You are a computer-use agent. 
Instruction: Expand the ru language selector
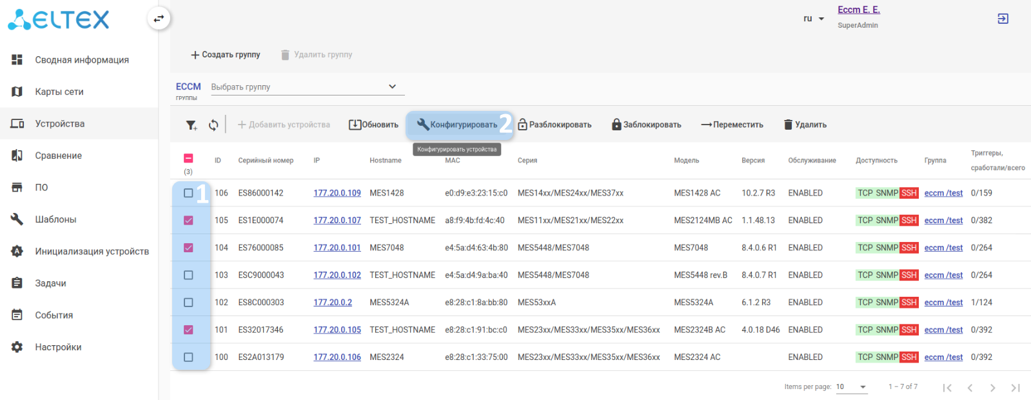pyautogui.click(x=814, y=19)
